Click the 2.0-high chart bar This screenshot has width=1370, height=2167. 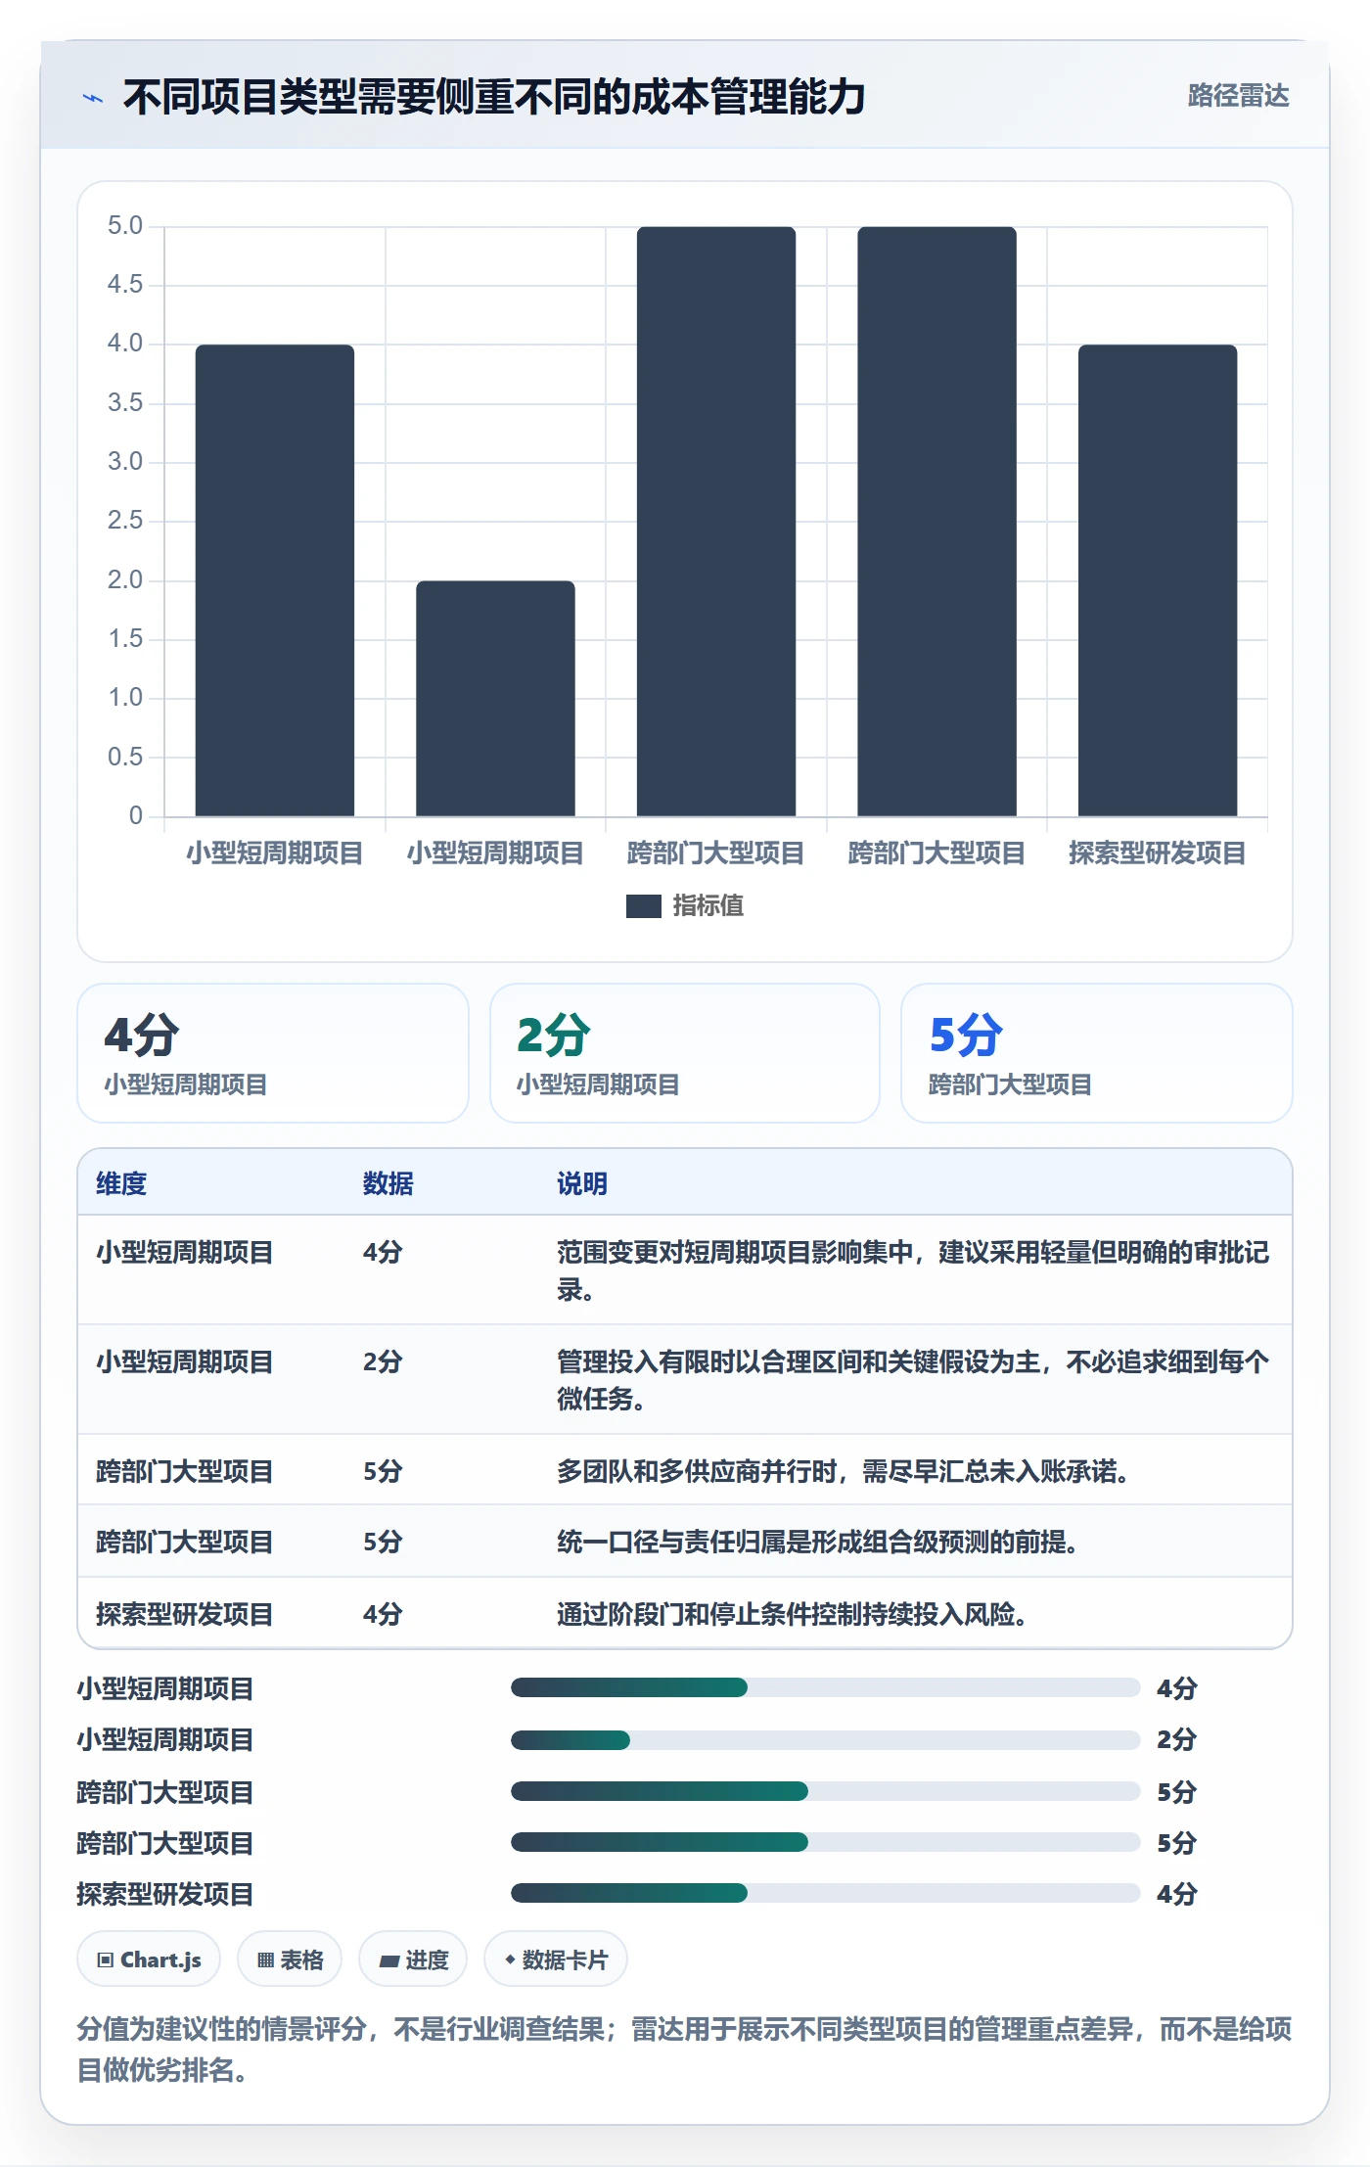(495, 699)
